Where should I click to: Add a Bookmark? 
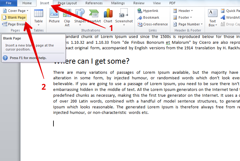click(x=148, y=17)
